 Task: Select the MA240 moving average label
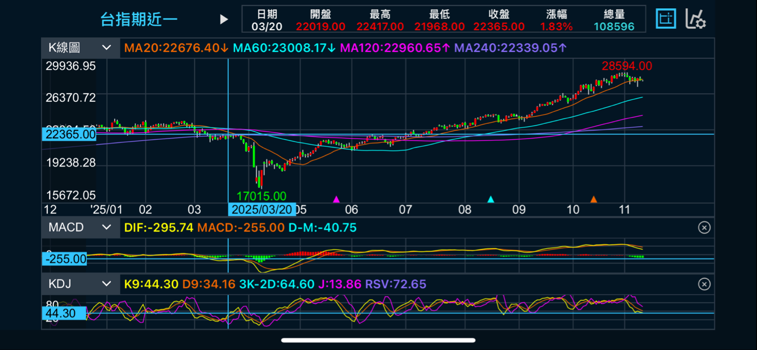[510, 48]
